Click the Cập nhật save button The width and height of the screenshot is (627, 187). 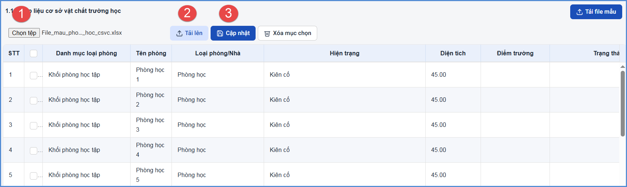coord(233,33)
